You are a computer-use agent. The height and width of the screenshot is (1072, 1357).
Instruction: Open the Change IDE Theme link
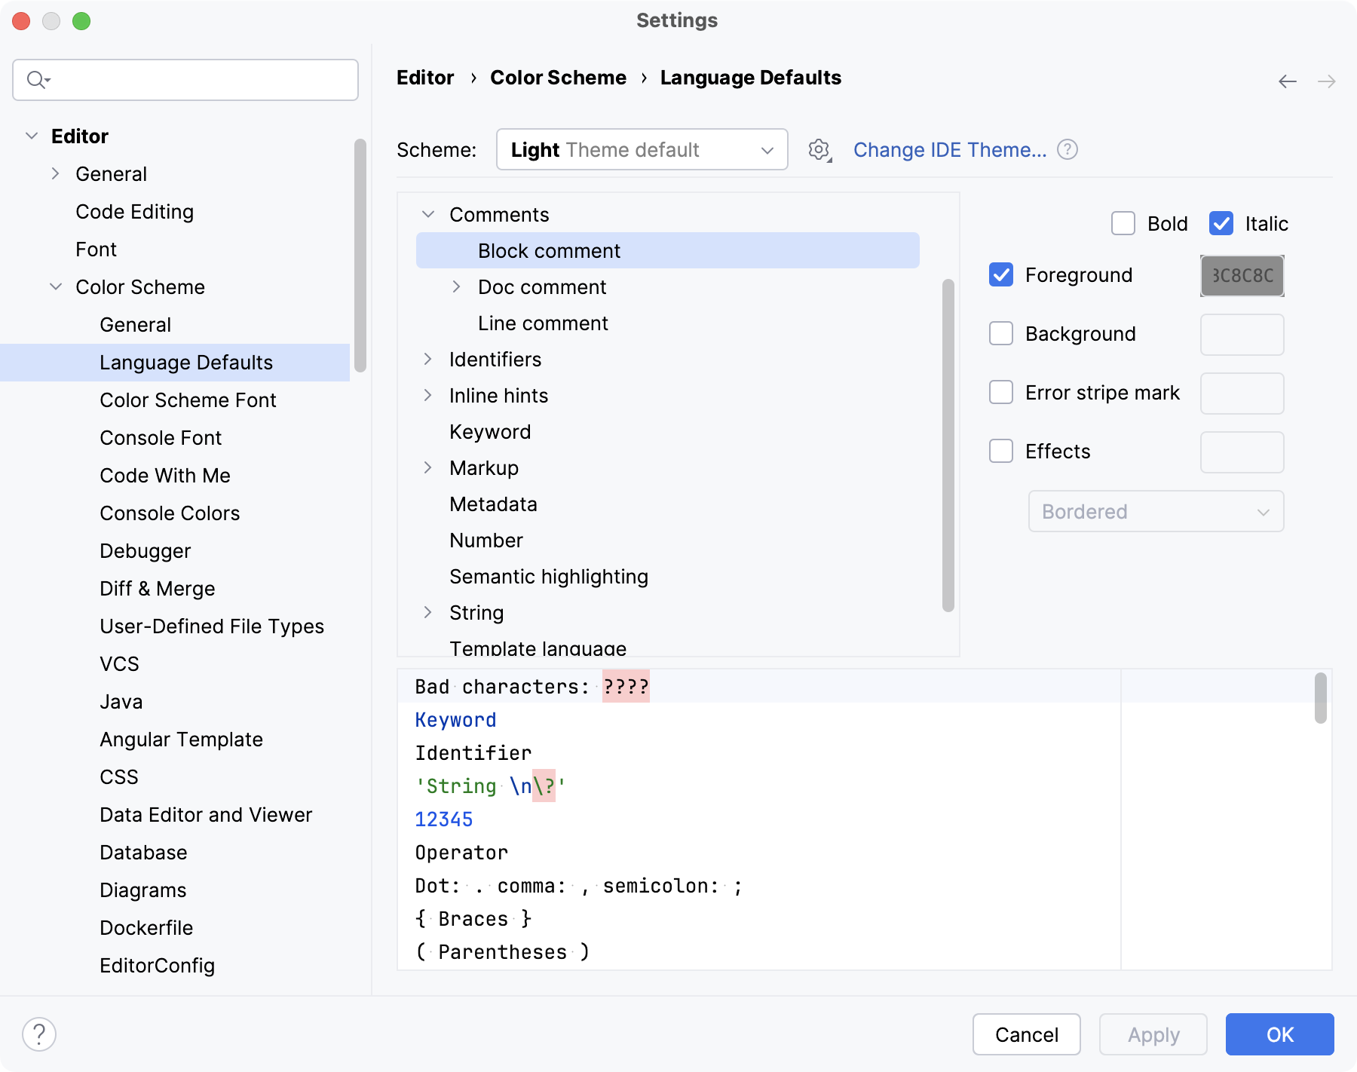click(951, 149)
